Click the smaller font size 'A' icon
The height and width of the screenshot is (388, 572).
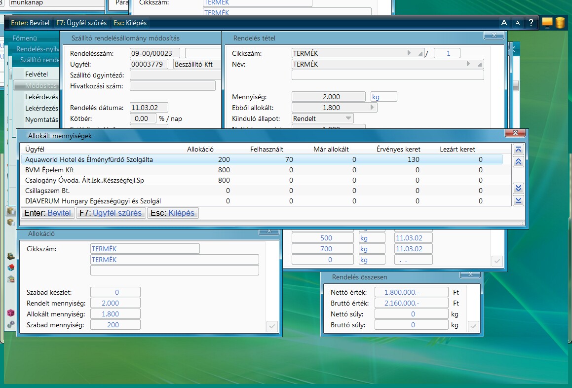[517, 23]
